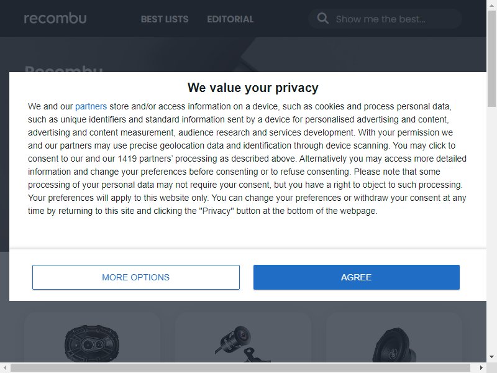Click the horizontal scrollbar thumb

[240, 367]
